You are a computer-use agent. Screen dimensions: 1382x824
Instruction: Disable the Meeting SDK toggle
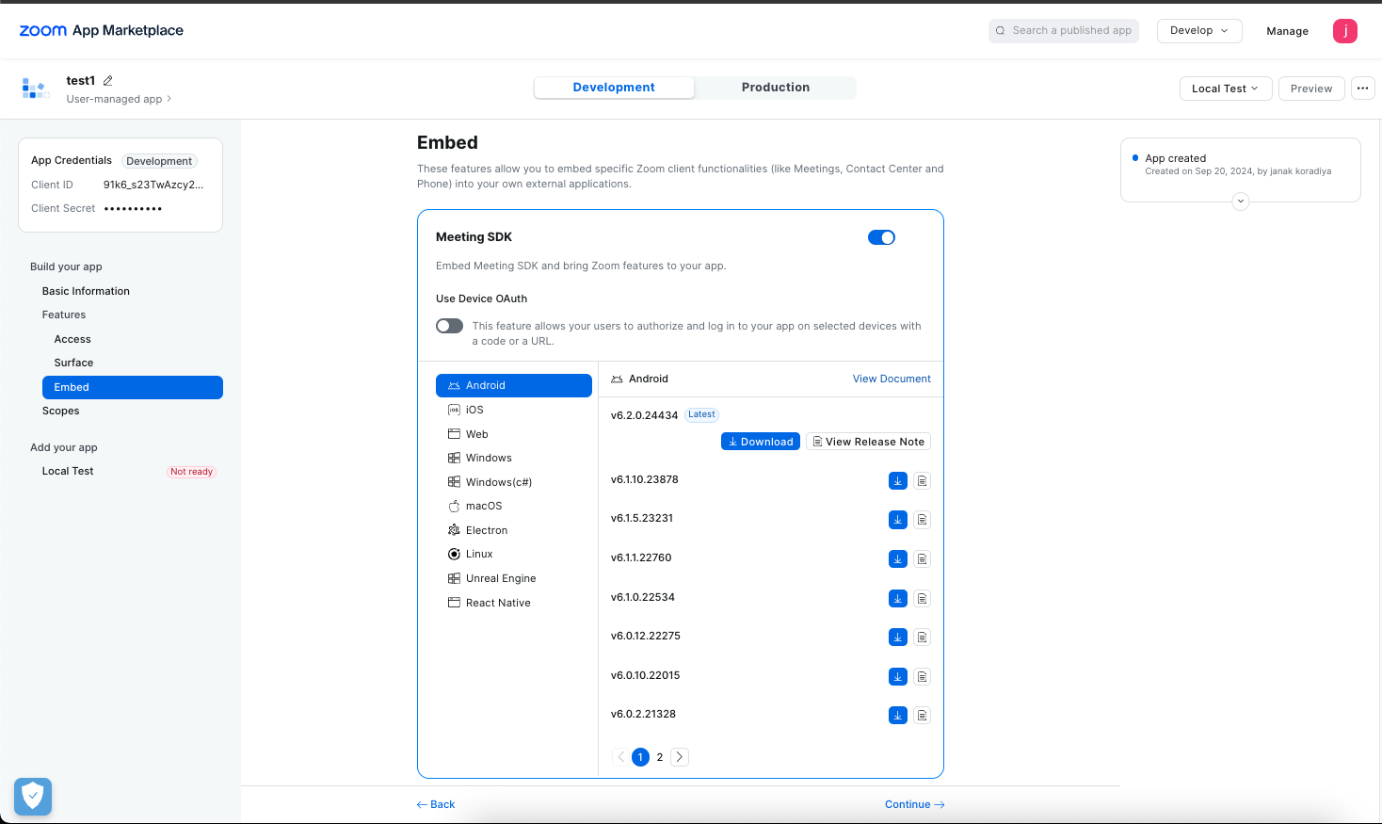tap(881, 237)
